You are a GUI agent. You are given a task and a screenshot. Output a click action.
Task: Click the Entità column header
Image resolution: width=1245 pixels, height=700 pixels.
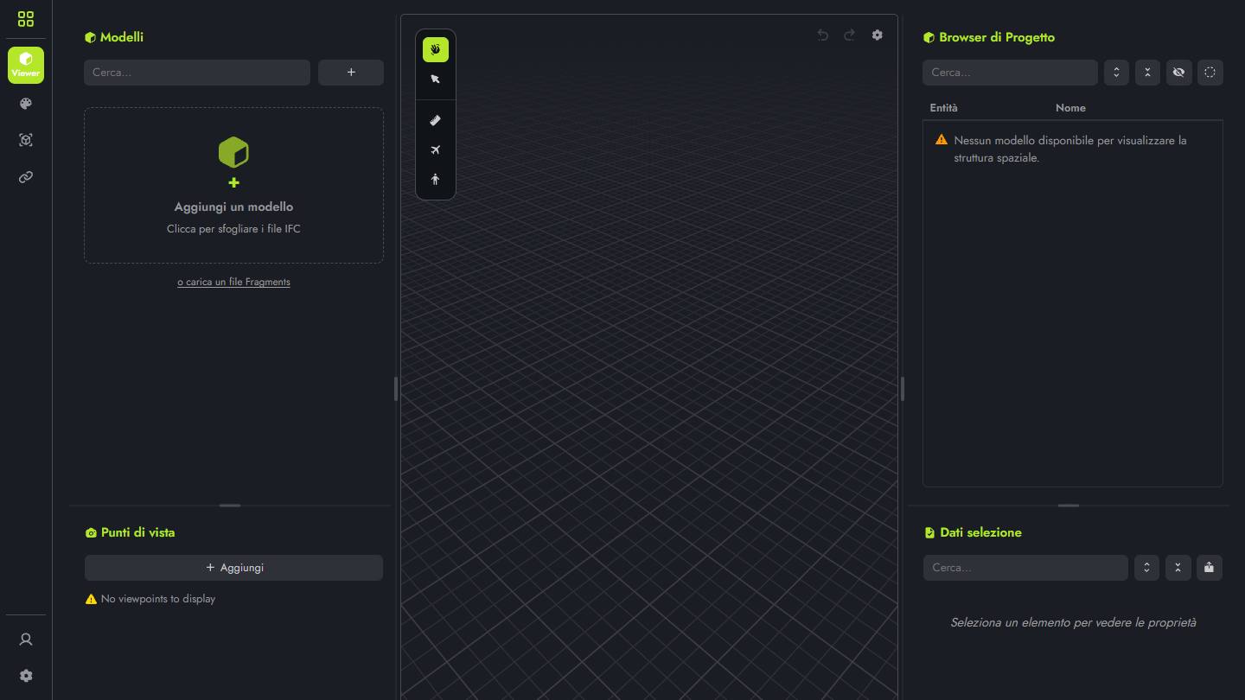pos(944,108)
